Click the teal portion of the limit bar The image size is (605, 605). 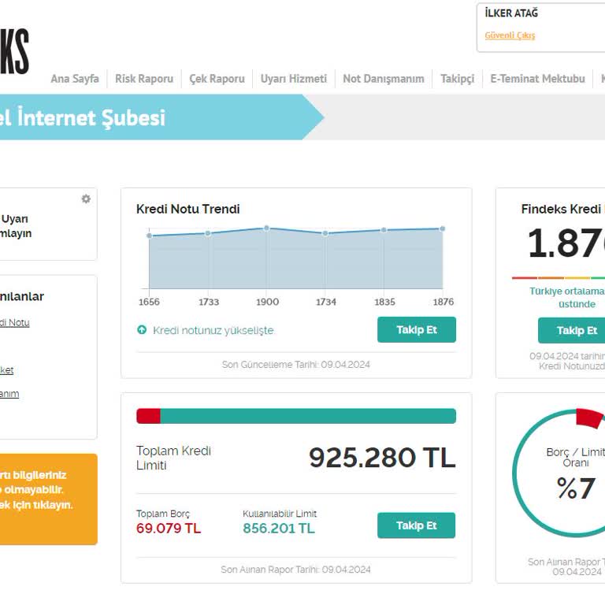tap(308, 416)
